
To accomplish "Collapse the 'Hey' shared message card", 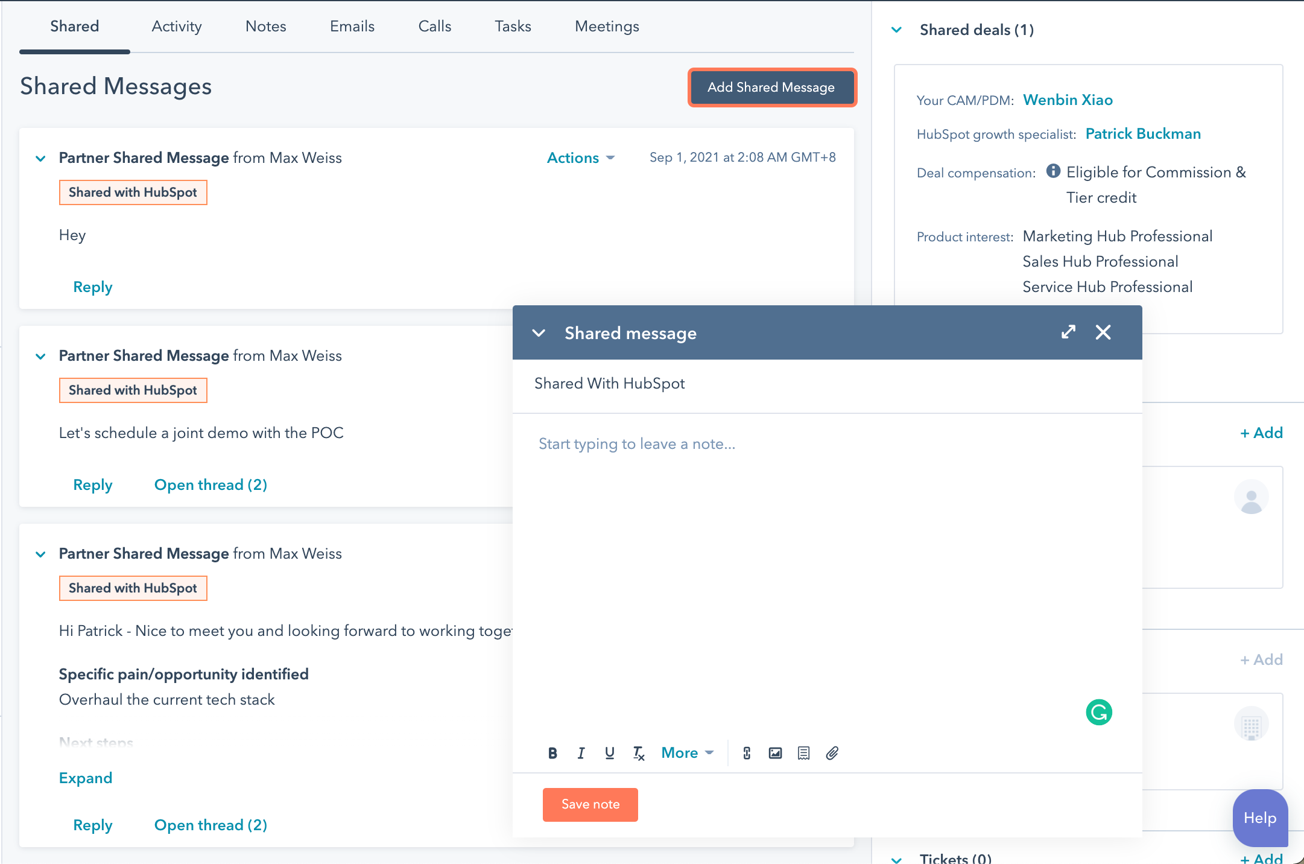I will click(x=40, y=159).
